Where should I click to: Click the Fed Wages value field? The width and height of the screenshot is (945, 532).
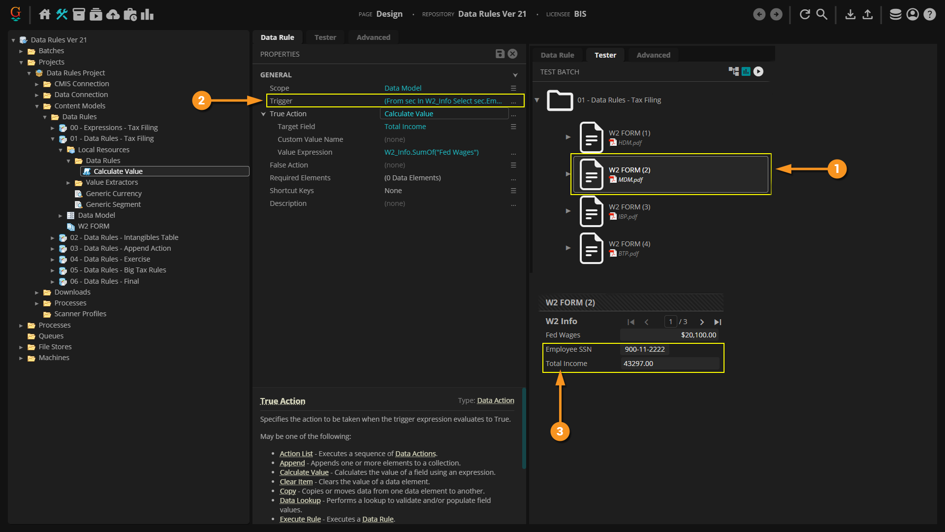pos(669,335)
